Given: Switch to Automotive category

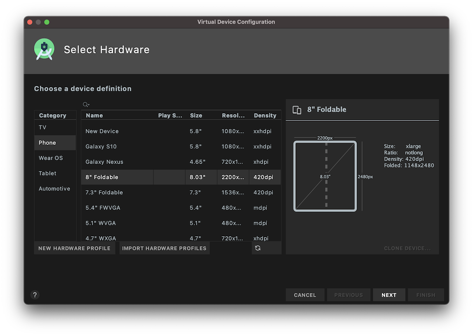Looking at the screenshot, I should [54, 189].
